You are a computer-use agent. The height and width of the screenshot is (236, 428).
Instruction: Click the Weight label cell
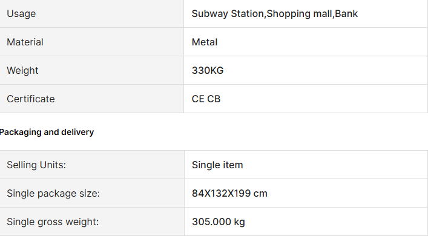pos(92,70)
